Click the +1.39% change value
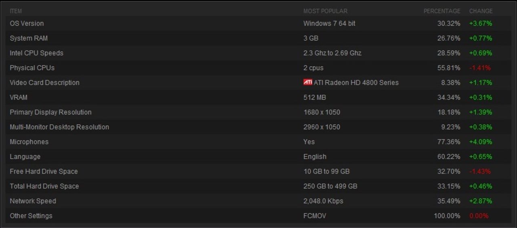This screenshot has width=517, height=228. [481, 112]
